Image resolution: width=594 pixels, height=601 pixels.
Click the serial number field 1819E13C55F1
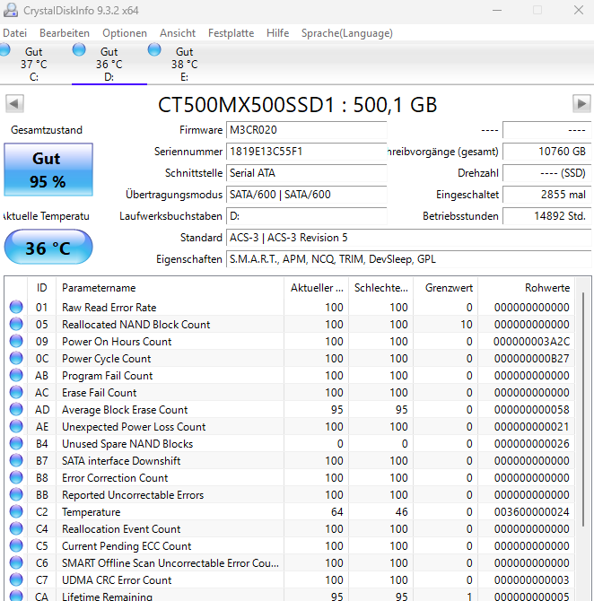pyautogui.click(x=306, y=152)
